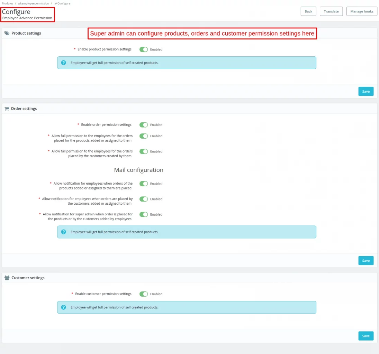Screen dimensions: 379x354
Task: Click the wrench icon beside Configure breadcrumb
Action: [56, 3]
